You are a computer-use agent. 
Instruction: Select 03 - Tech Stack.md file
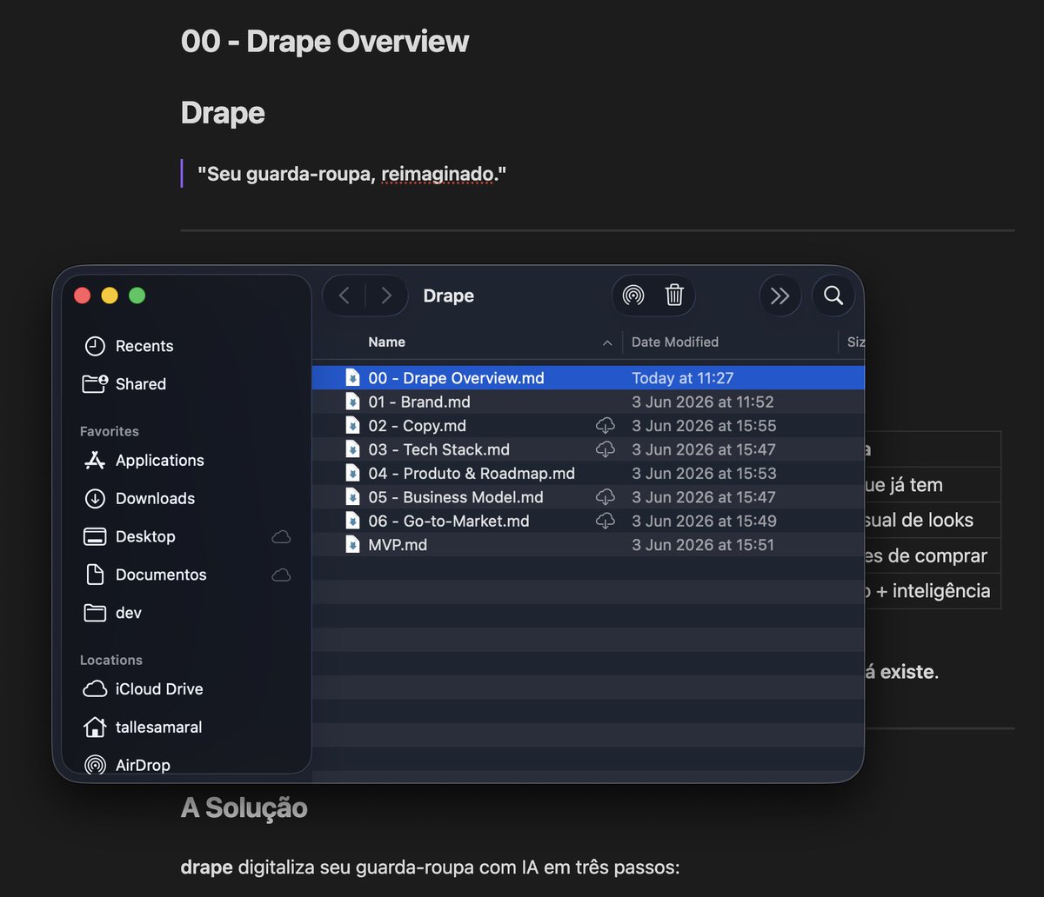[x=588, y=450]
